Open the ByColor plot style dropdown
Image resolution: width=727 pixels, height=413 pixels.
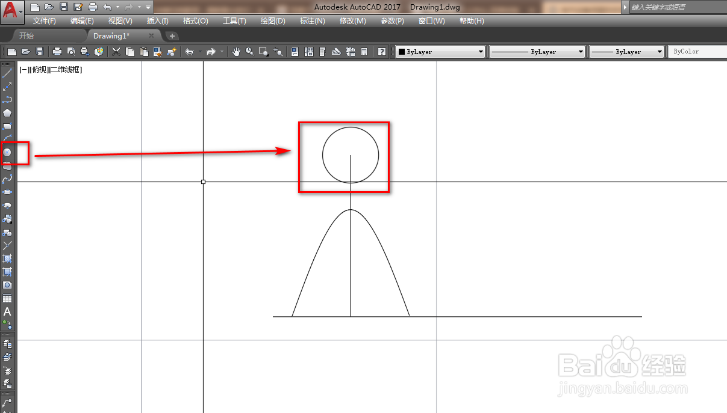[x=697, y=52]
